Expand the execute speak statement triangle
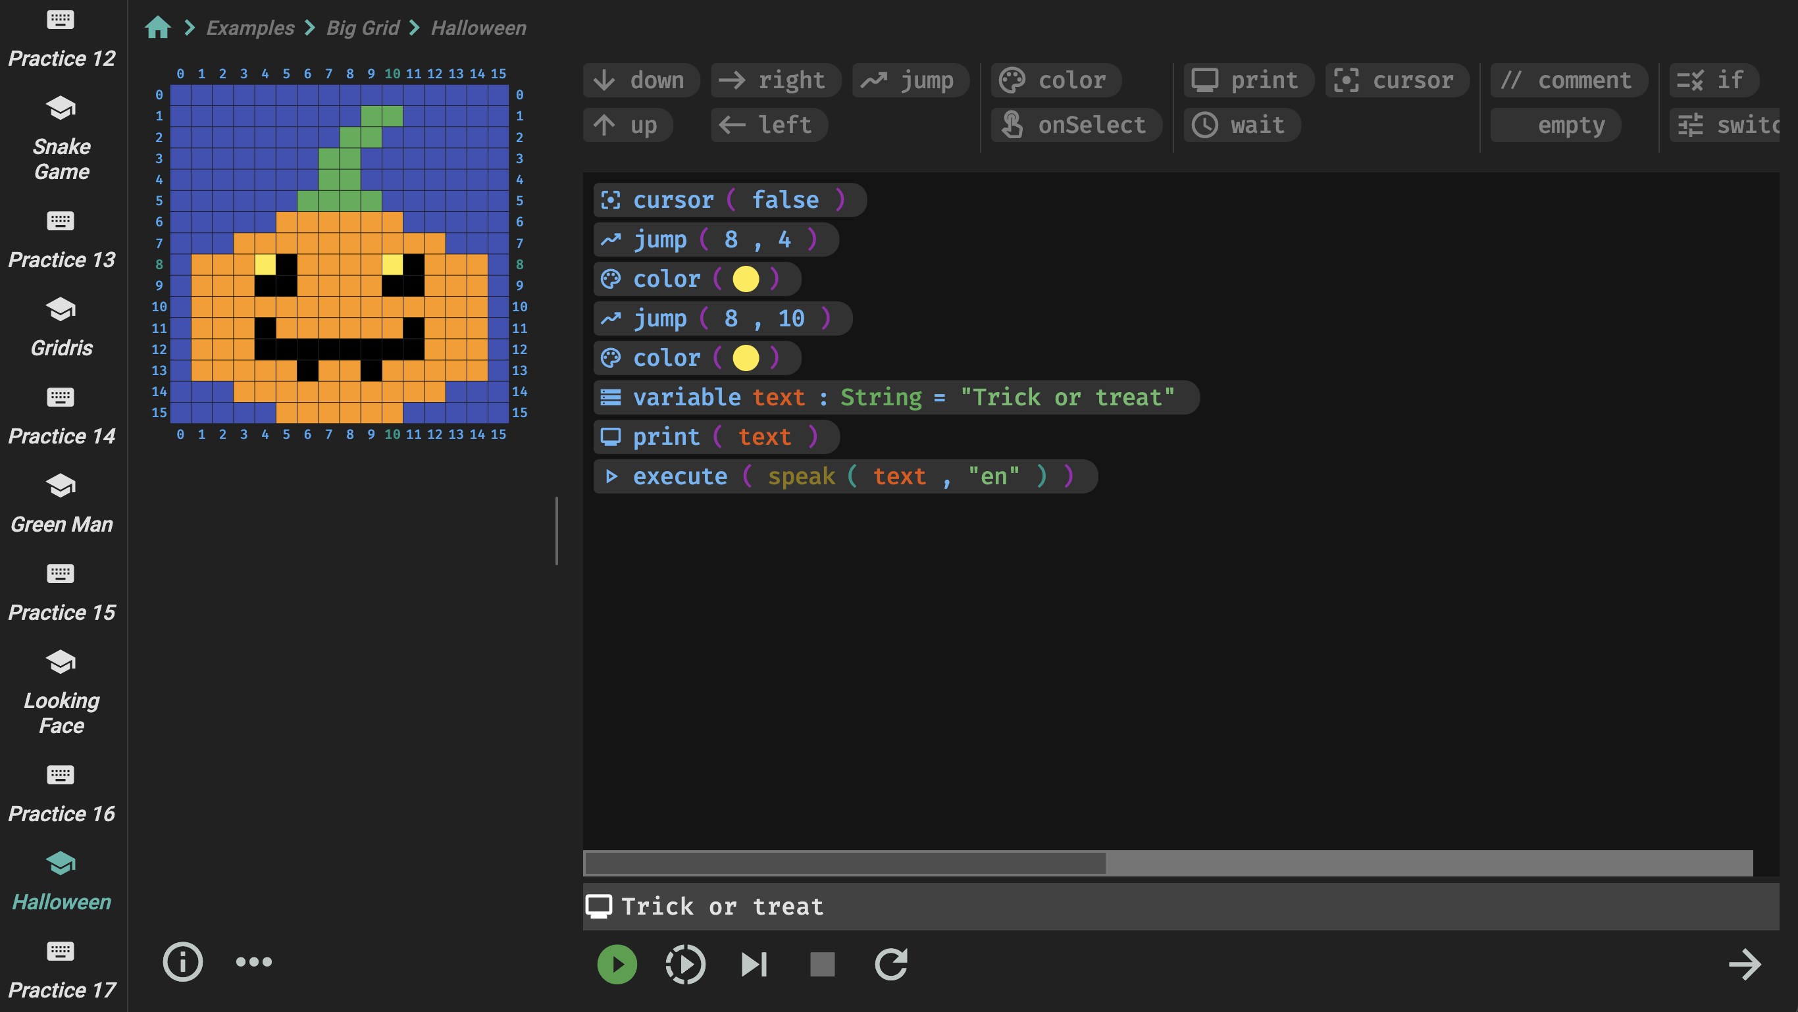The width and height of the screenshot is (1798, 1012). click(x=611, y=476)
